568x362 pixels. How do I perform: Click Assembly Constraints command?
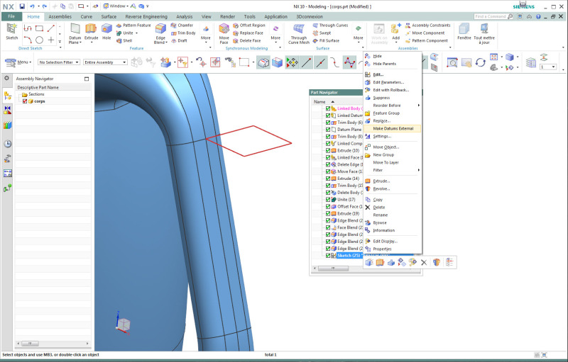point(428,26)
